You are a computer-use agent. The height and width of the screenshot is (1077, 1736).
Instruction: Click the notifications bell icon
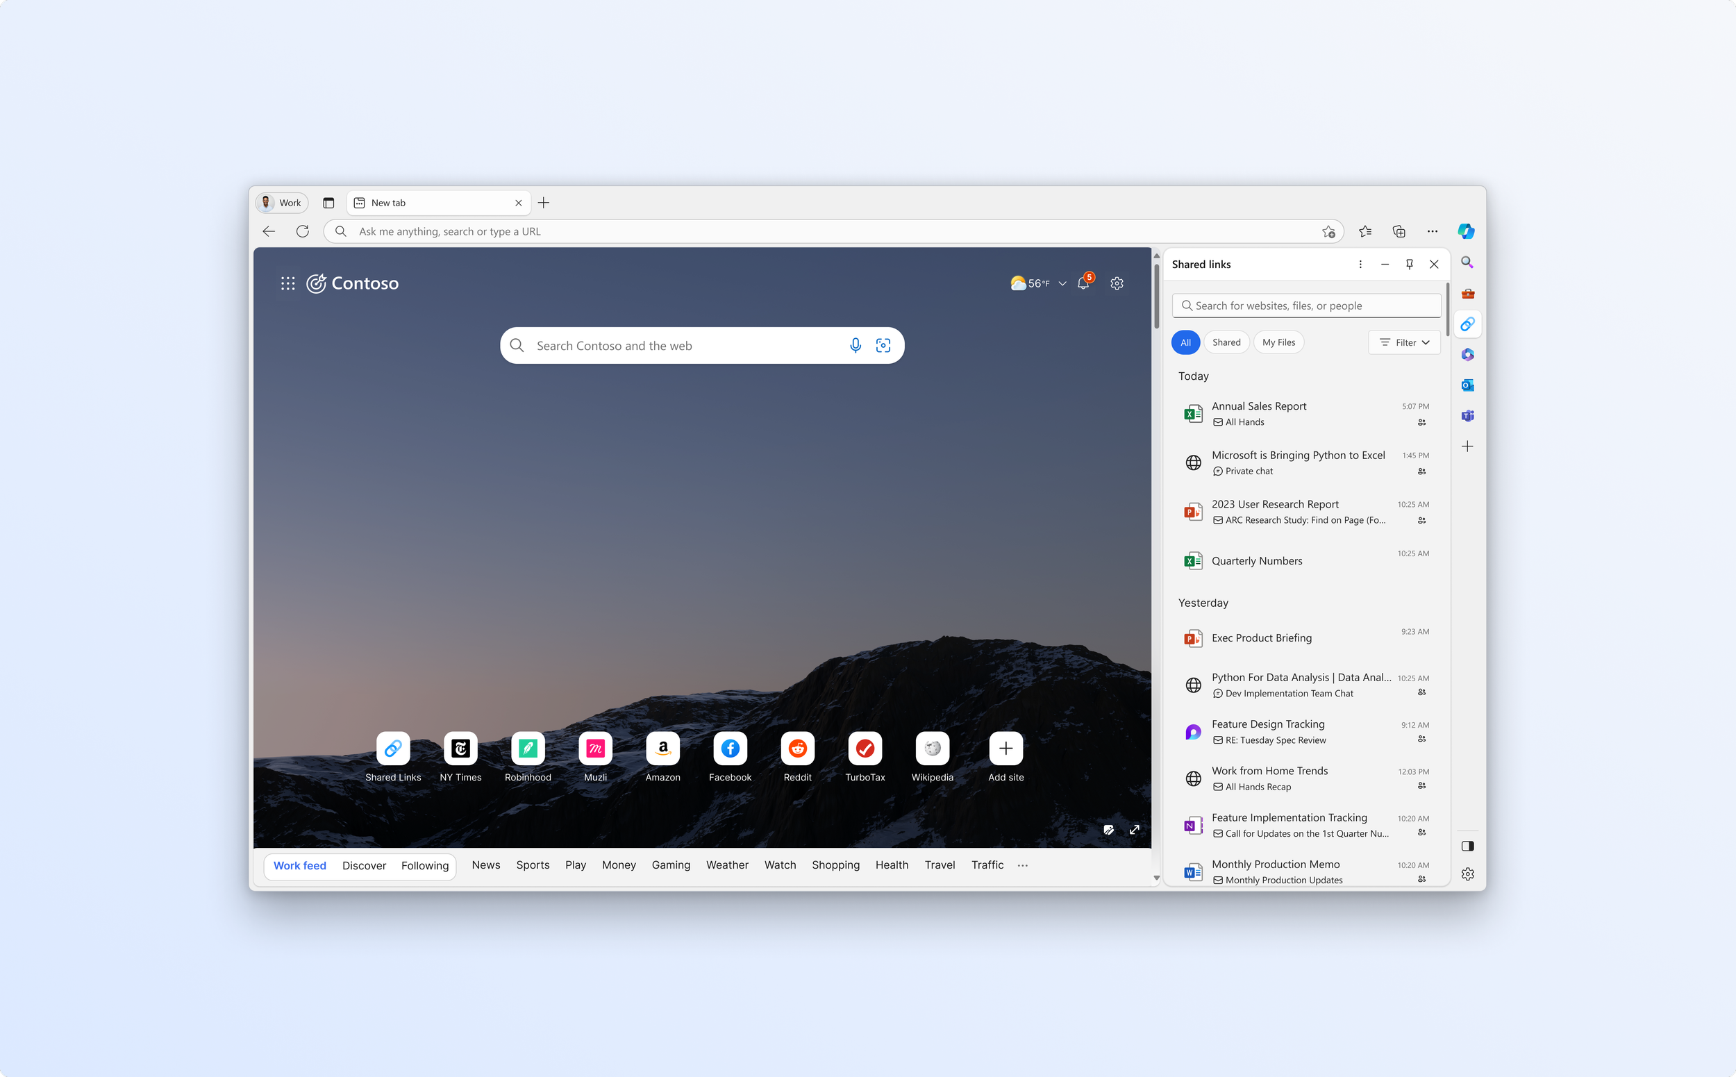coord(1083,283)
